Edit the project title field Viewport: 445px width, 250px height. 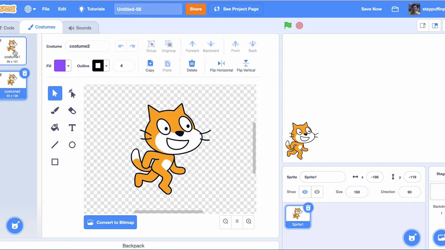[x=148, y=9]
